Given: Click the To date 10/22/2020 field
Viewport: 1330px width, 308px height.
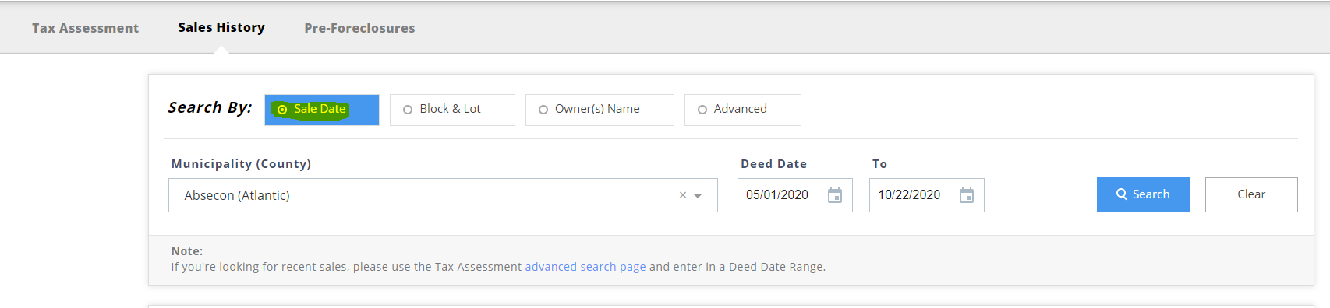Looking at the screenshot, I should click(927, 195).
